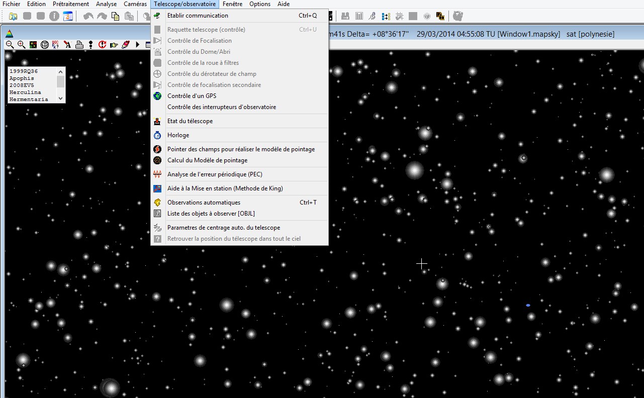Click the open folder icon in main toolbar
This screenshot has width=644, height=398.
click(13, 16)
